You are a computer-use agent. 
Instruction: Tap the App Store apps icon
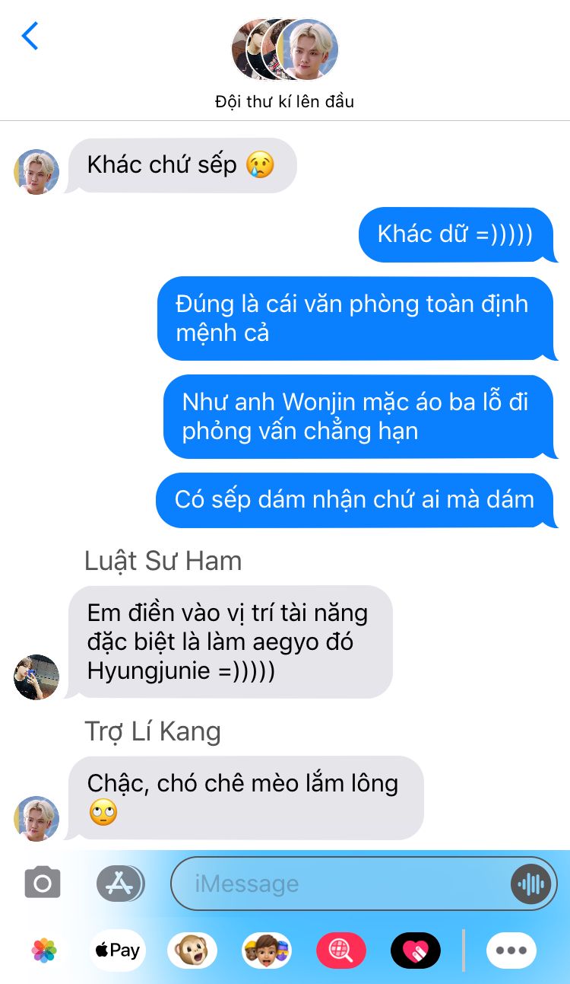pyautogui.click(x=120, y=883)
